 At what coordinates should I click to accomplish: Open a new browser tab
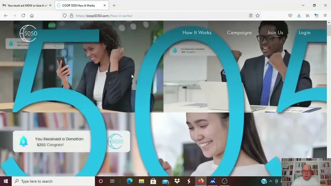[x=114, y=5]
